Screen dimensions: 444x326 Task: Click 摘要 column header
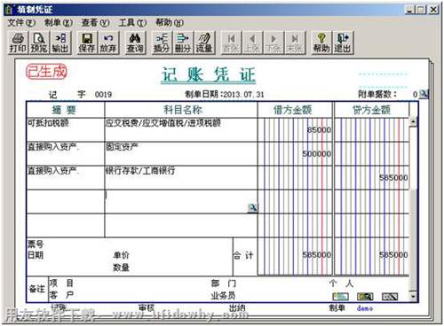(66, 110)
